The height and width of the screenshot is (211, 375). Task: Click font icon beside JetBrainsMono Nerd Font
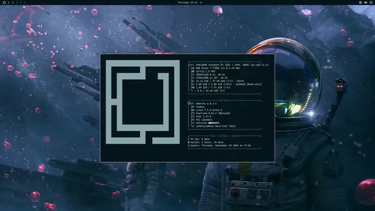pyautogui.click(x=193, y=126)
